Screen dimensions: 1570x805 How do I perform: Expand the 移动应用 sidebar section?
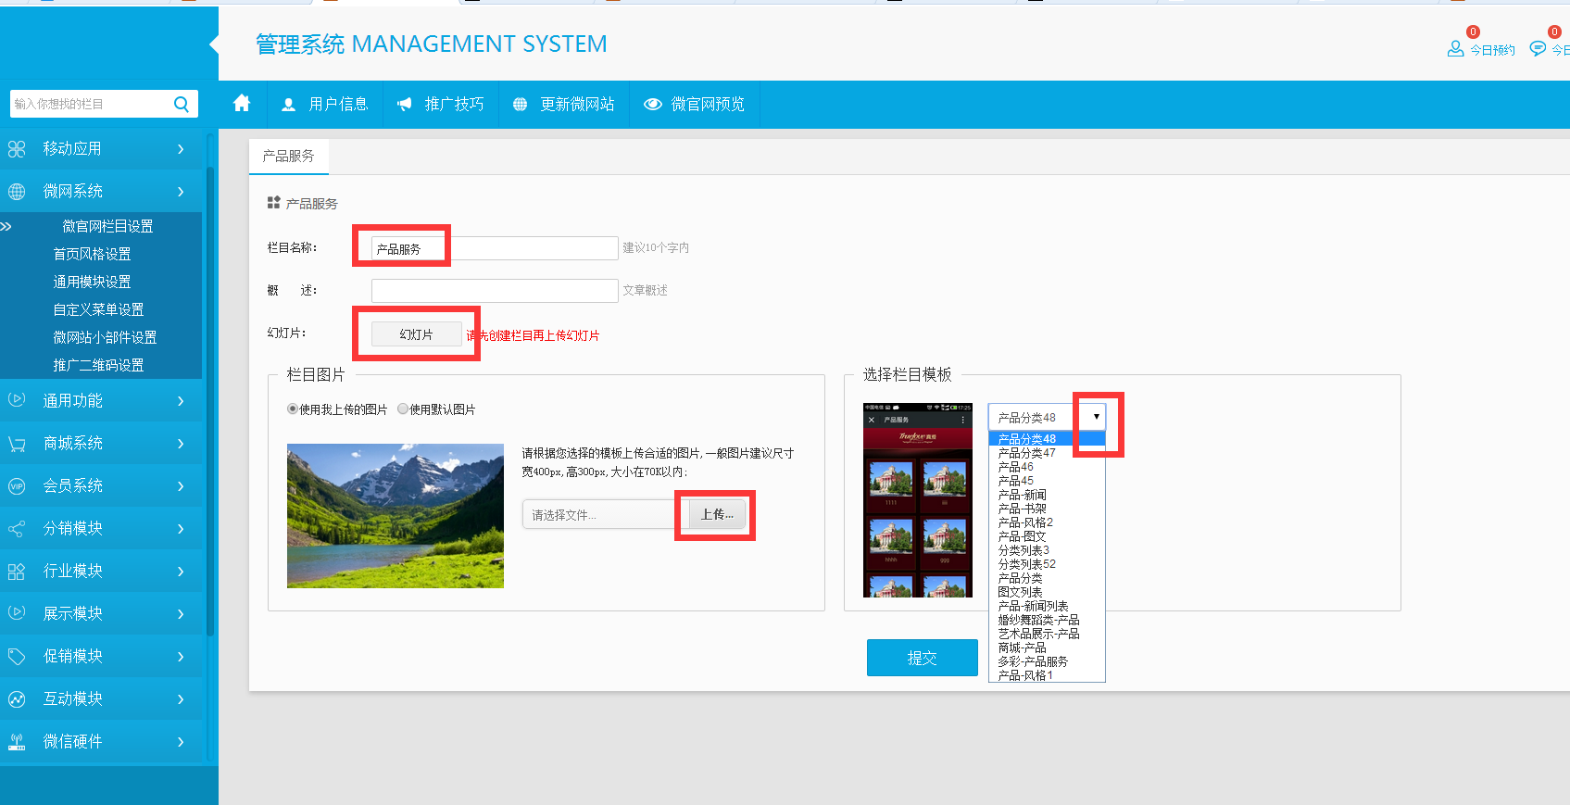[100, 148]
